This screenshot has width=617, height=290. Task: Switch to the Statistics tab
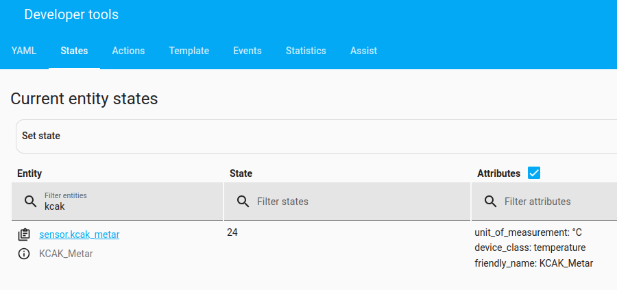306,51
